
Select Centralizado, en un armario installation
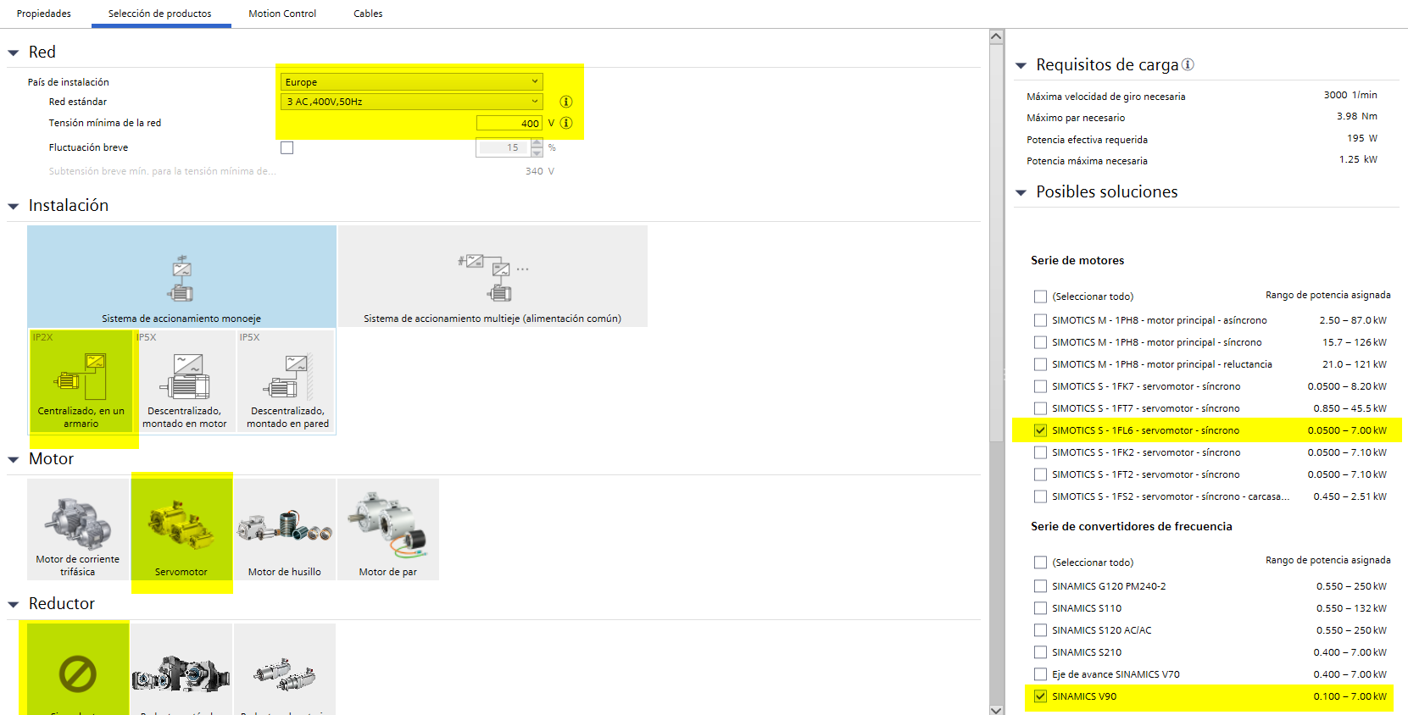coord(81,382)
